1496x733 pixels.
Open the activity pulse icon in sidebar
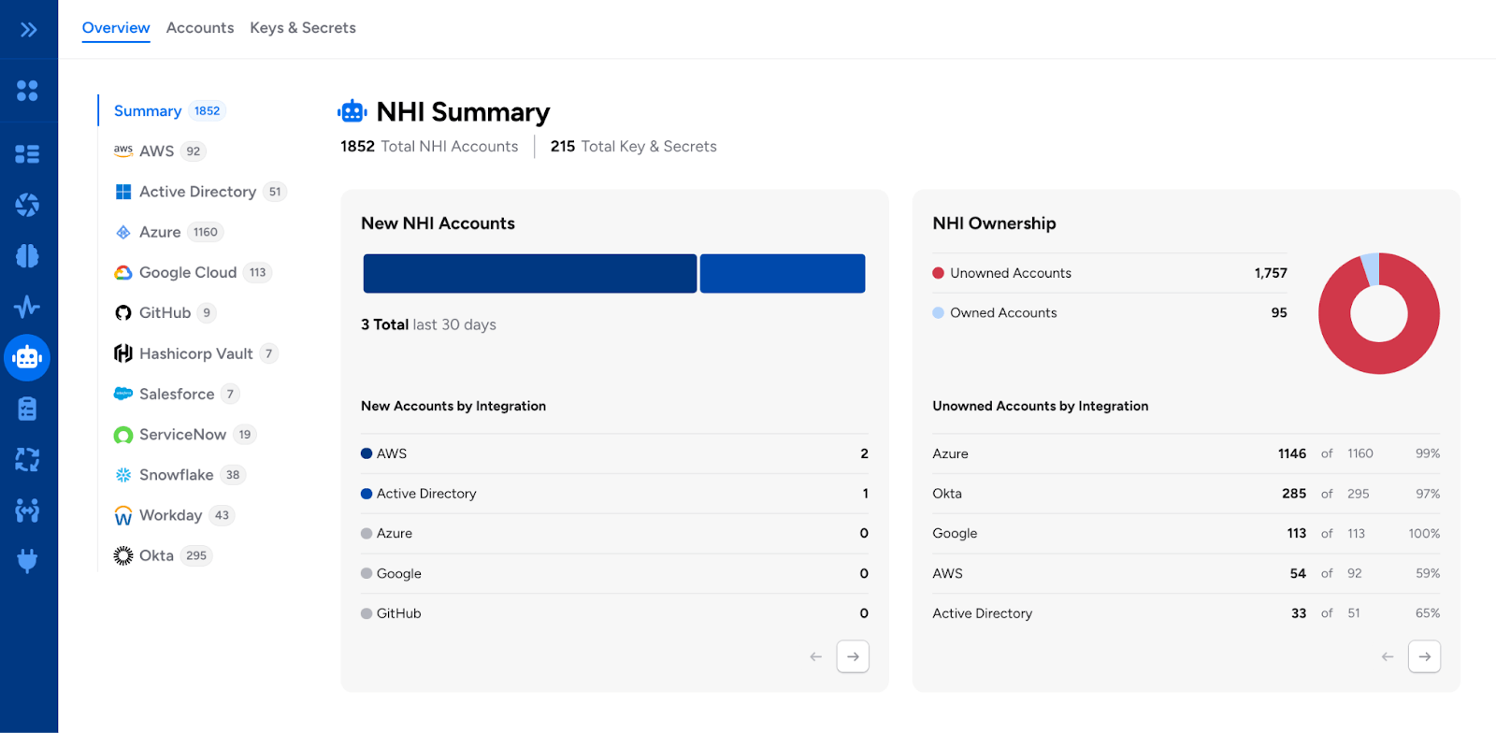pos(28,307)
